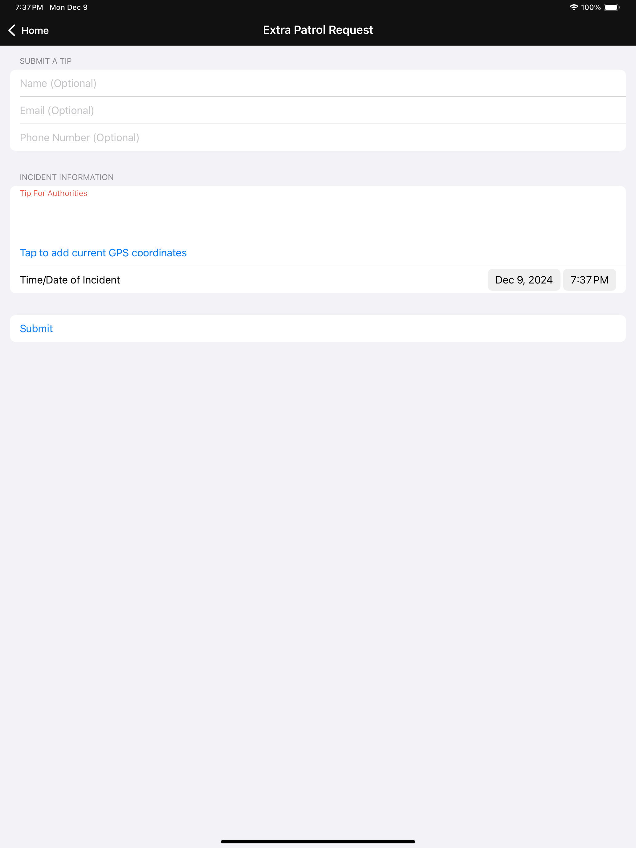
Task: Tap to add current GPS coordinates
Action: [103, 253]
